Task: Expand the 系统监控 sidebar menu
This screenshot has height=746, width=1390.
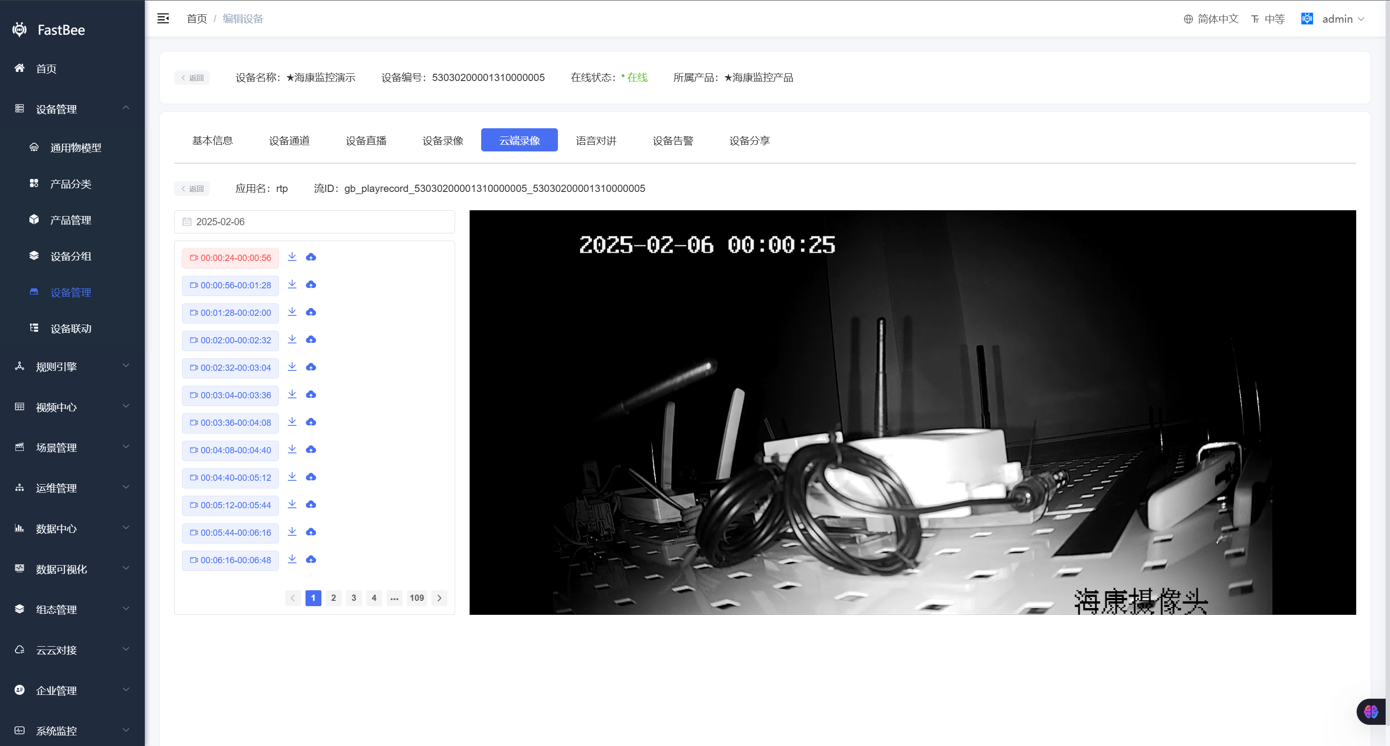Action: pyautogui.click(x=72, y=731)
